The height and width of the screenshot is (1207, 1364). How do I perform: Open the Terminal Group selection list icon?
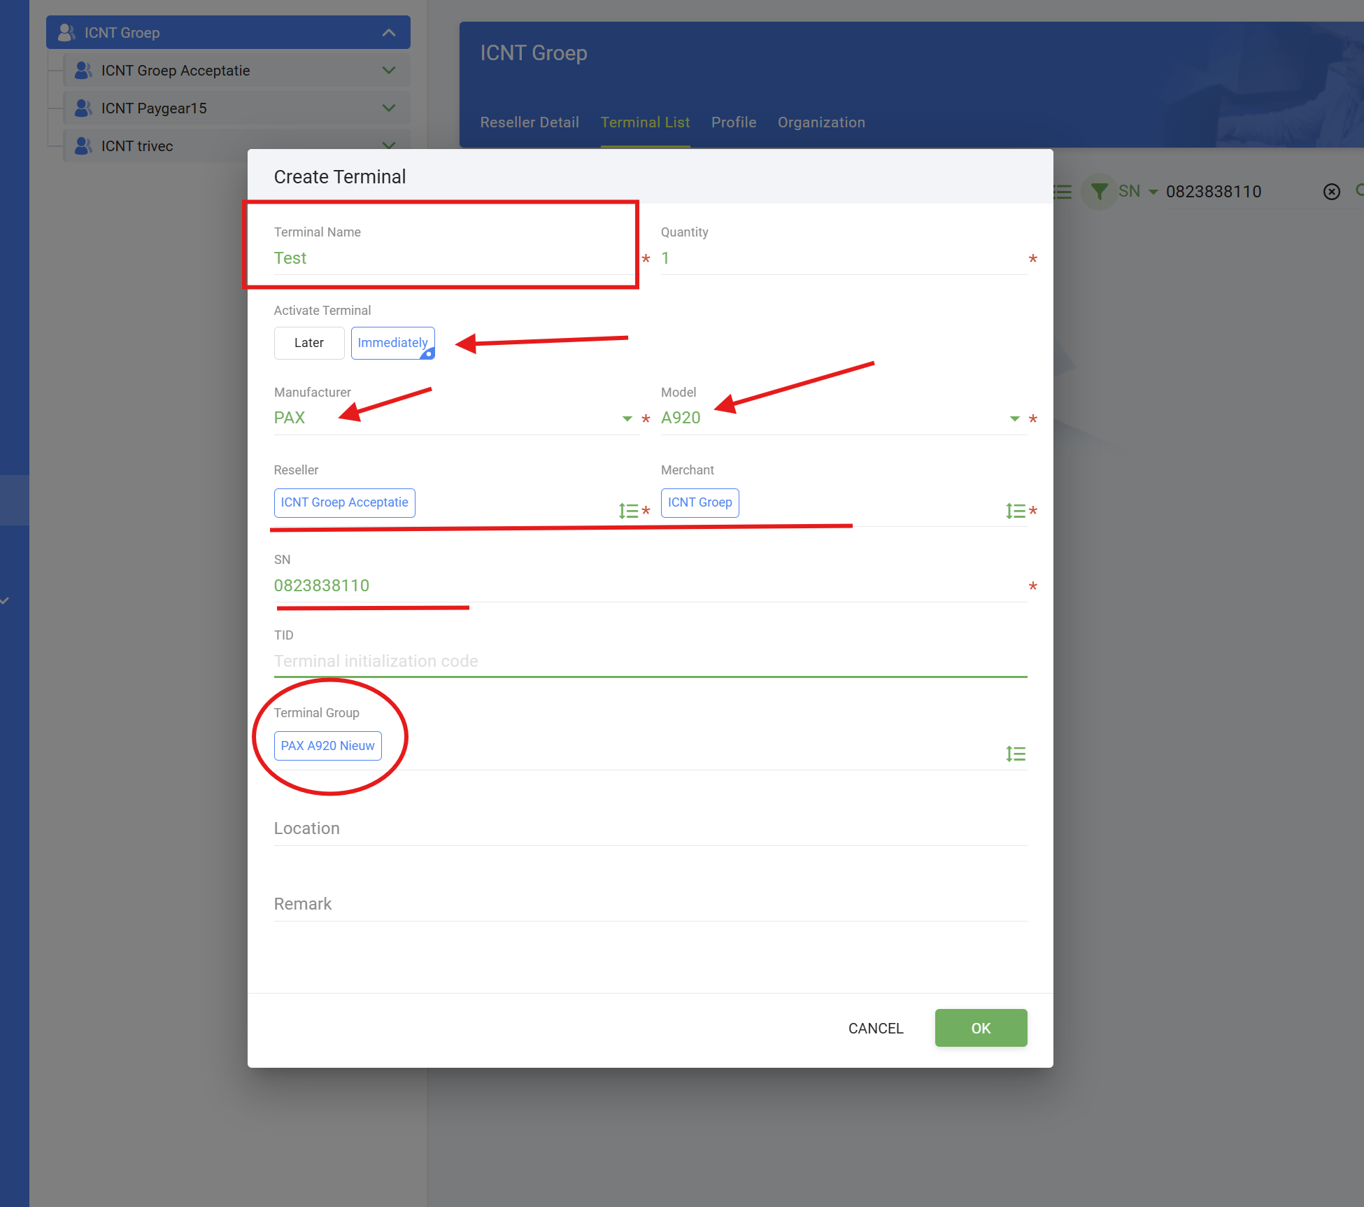[x=1015, y=754]
